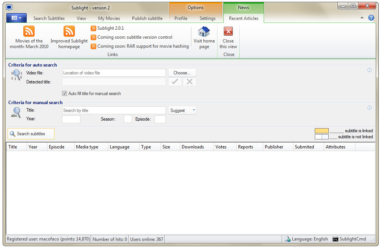This screenshot has width=381, height=248.
Task: Close the Sublight window
Action: 367,6
